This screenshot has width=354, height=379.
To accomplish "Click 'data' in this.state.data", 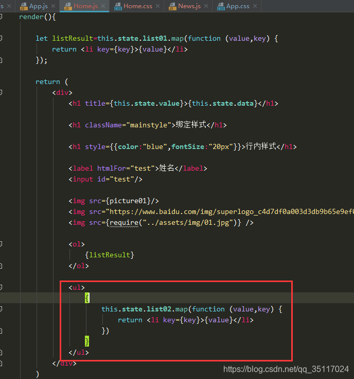I will pos(245,104).
